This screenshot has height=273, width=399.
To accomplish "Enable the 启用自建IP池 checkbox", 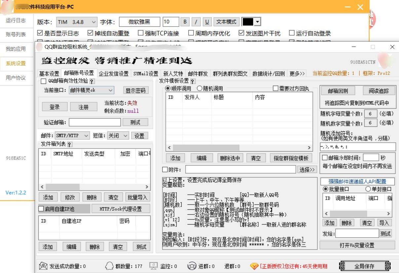I will click(x=41, y=209).
